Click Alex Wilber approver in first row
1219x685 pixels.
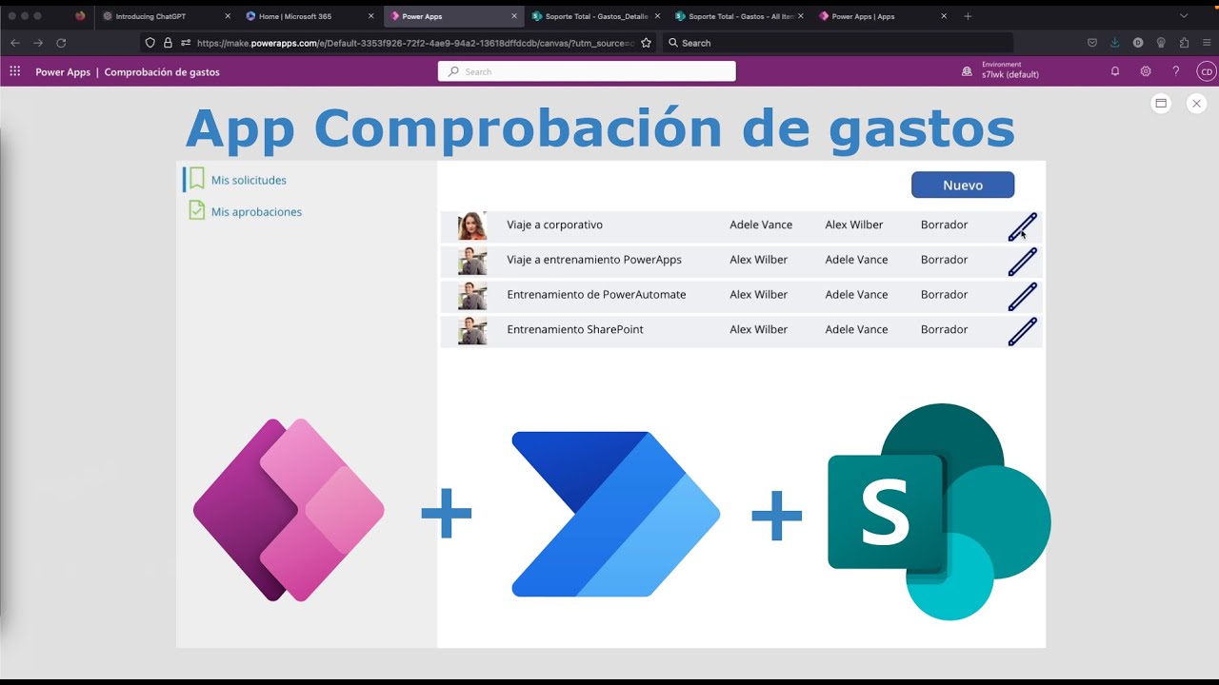[x=854, y=225]
